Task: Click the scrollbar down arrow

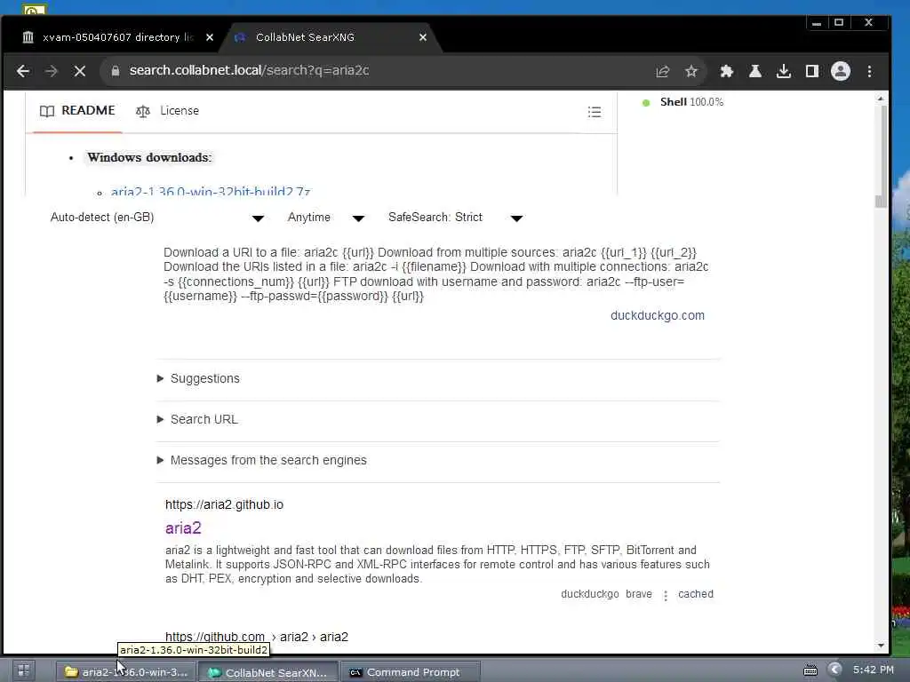Action: tap(881, 646)
